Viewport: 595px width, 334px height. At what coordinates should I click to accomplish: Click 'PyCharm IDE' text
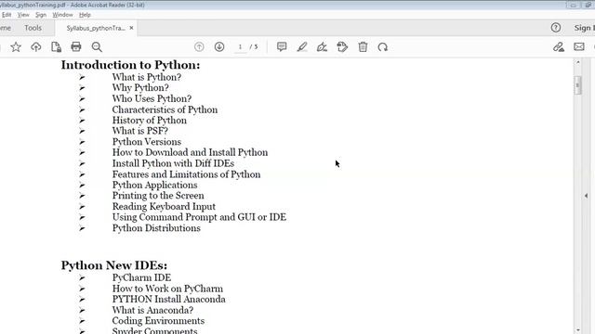tap(141, 277)
